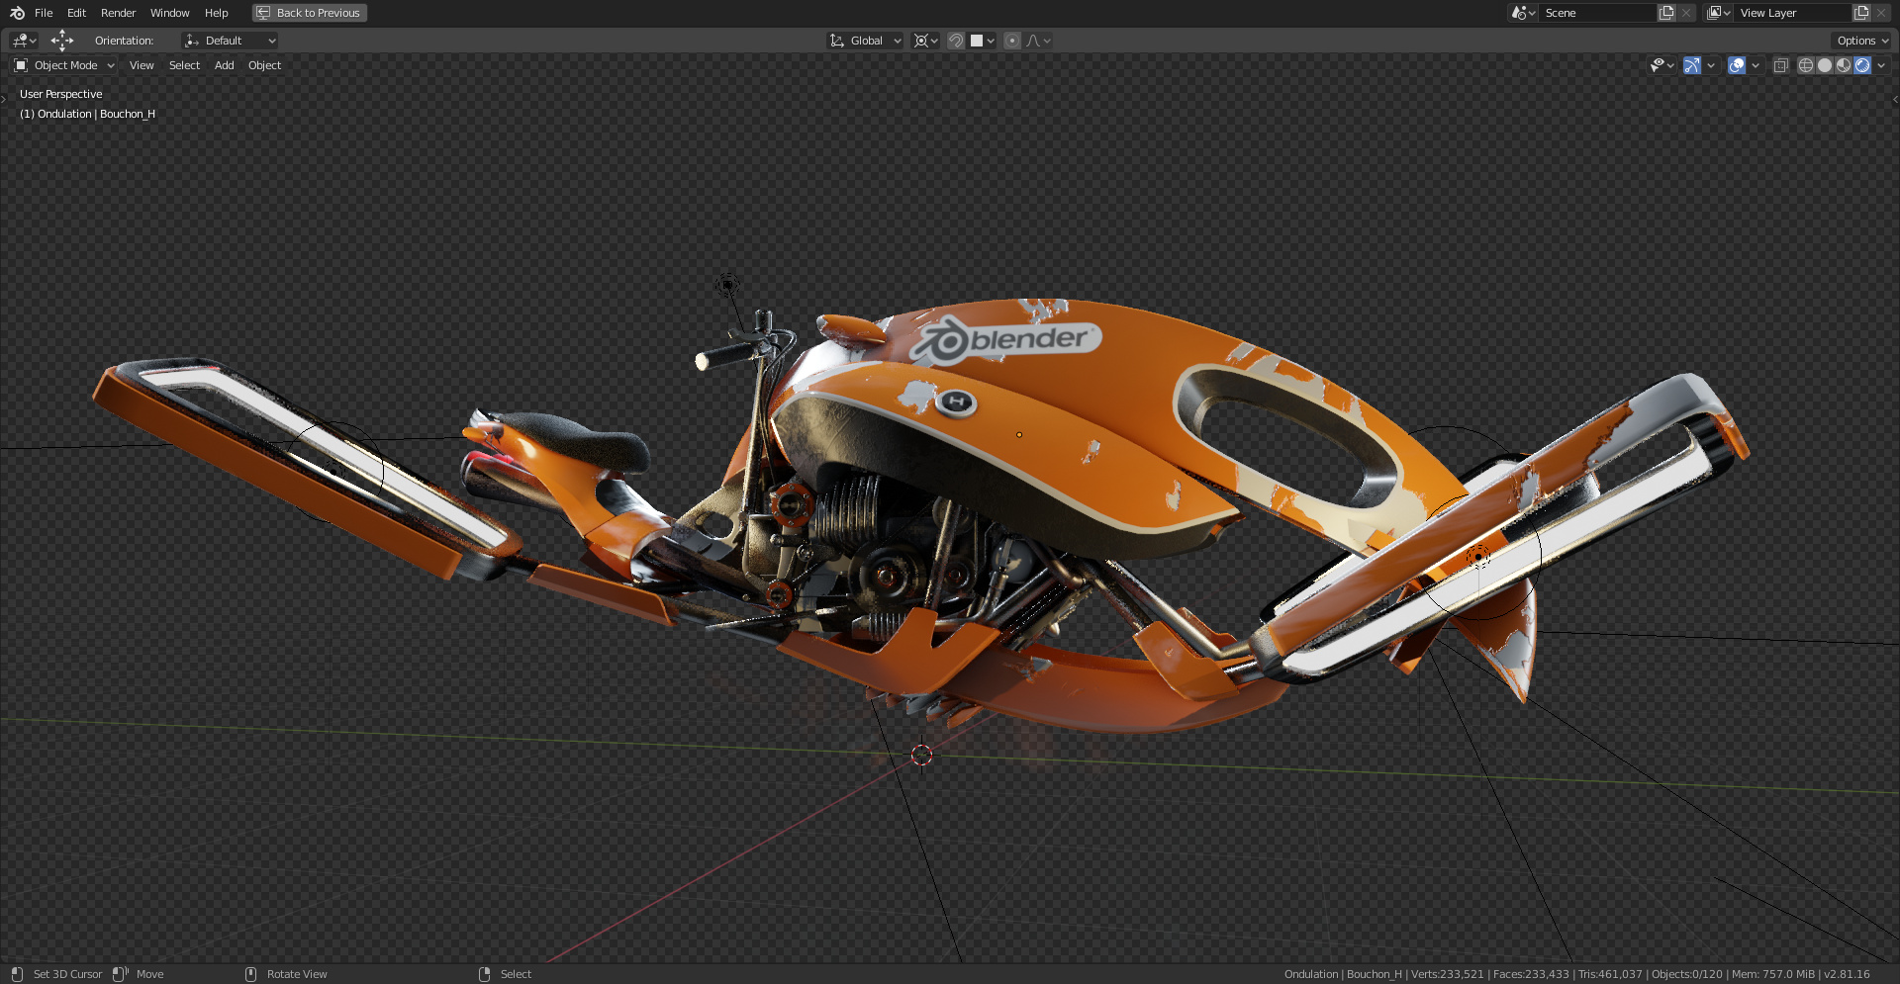Image resolution: width=1900 pixels, height=984 pixels.
Task: Open the File menu
Action: [44, 13]
